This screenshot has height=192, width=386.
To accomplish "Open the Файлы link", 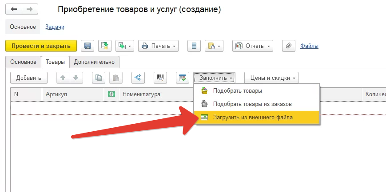I will click(x=309, y=46).
